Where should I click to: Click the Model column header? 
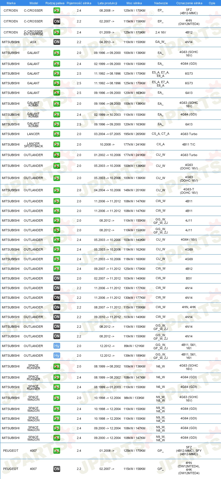(x=34, y=3)
